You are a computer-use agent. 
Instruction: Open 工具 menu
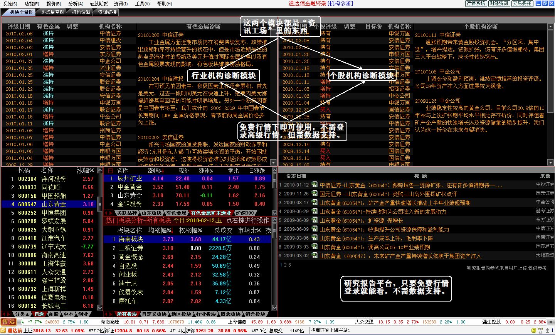pos(142,3)
